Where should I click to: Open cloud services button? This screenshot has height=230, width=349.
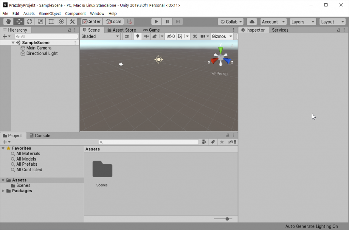click(252, 22)
